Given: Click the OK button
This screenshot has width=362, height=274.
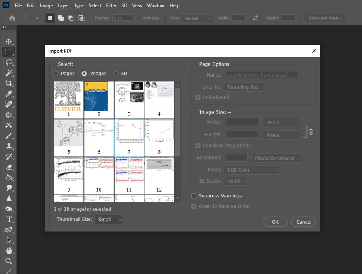Looking at the screenshot, I should pyautogui.click(x=275, y=222).
